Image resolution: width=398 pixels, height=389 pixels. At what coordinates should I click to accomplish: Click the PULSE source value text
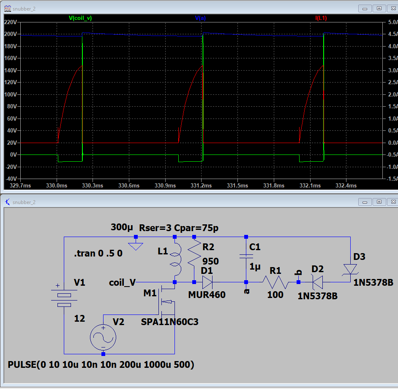pos(101,364)
